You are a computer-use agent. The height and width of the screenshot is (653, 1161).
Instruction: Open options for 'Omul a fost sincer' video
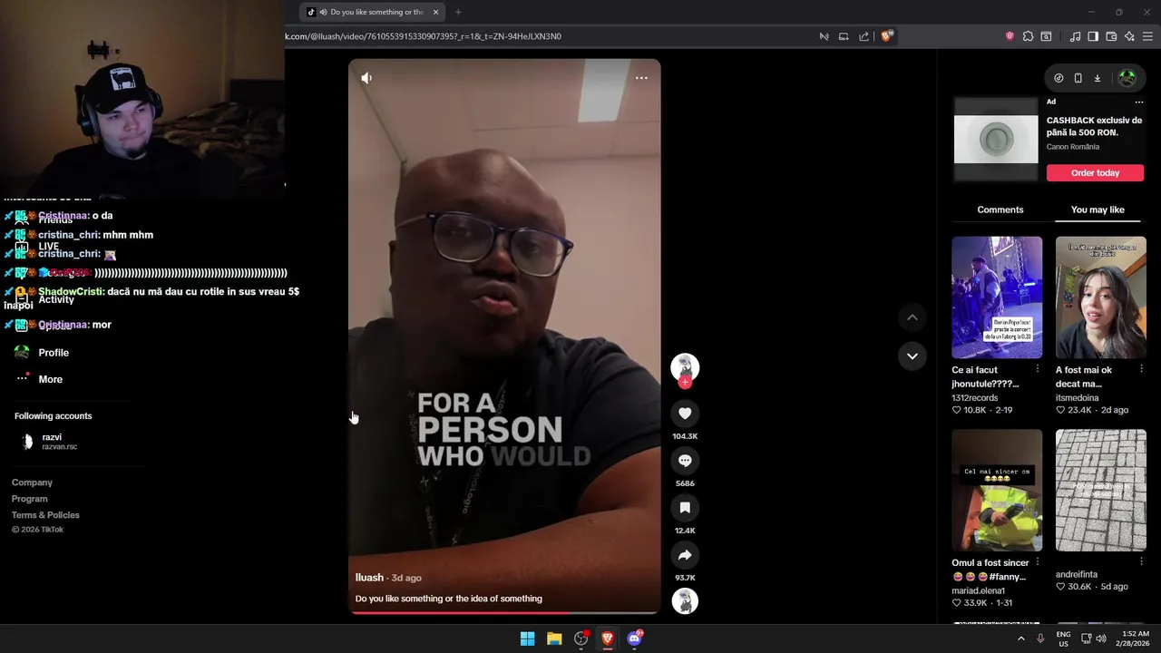coord(1038,562)
